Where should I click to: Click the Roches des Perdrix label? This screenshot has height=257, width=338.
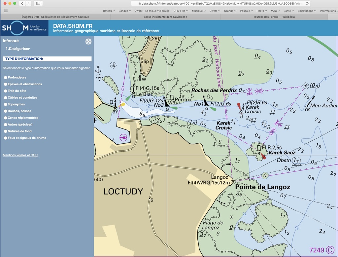coord(214,91)
